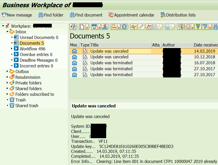This screenshot has width=218, height=165.
Task: Expand the Workflow 496 node
Action: tap(11, 49)
